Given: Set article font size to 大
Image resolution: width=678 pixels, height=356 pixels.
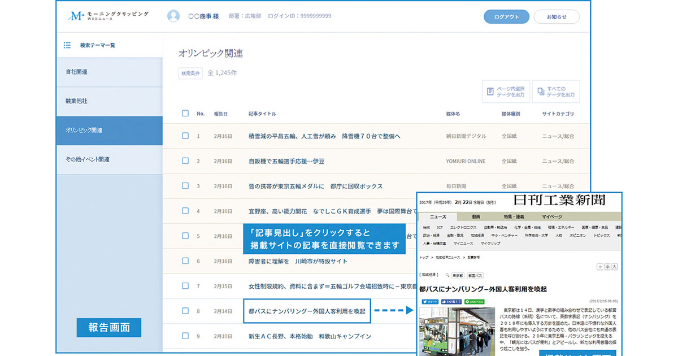Looking at the screenshot, I should point(615,266).
